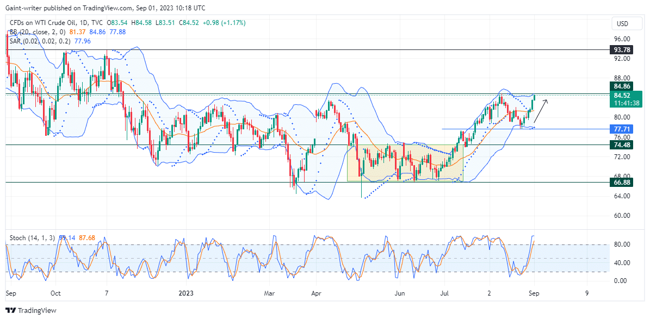
Task: Click the TradingView logo
Action: click(30, 310)
